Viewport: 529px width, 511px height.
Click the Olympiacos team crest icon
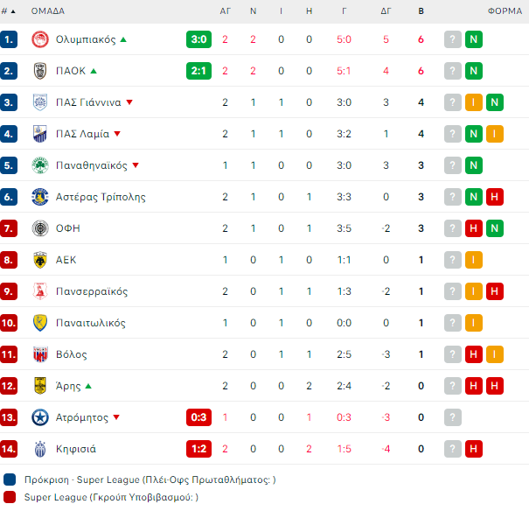coord(39,39)
